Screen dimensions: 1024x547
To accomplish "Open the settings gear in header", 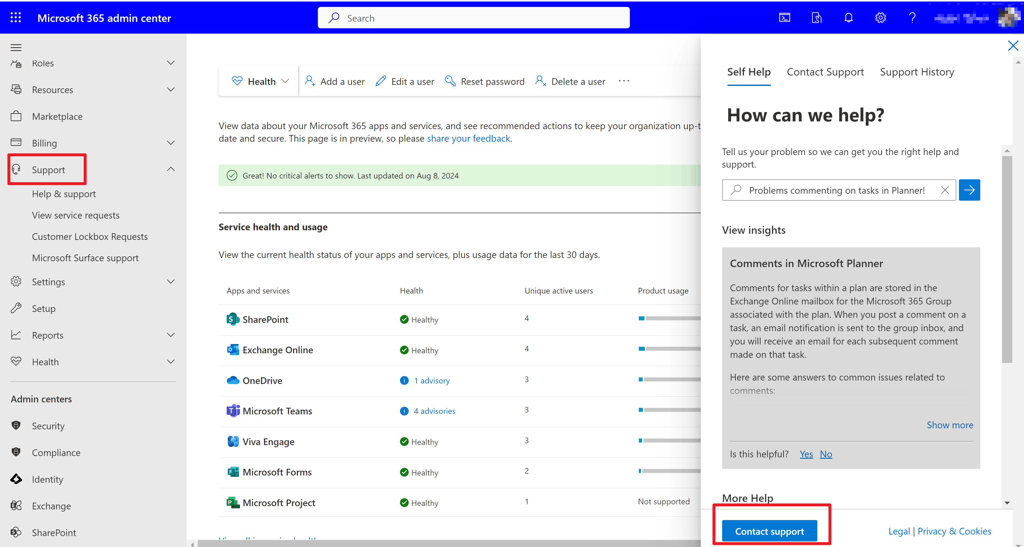I will pyautogui.click(x=880, y=18).
